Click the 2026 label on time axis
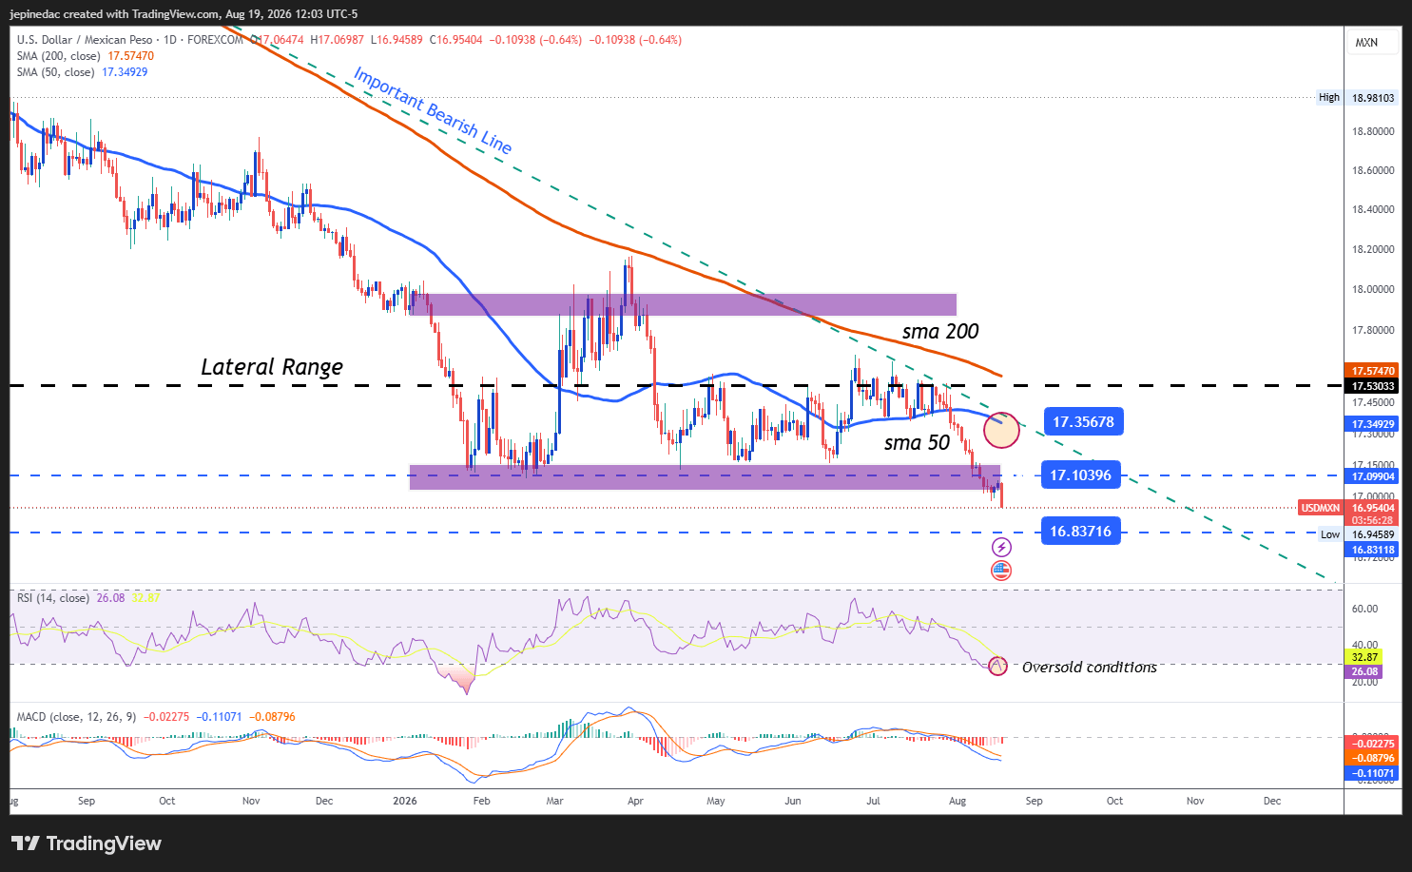 point(405,801)
